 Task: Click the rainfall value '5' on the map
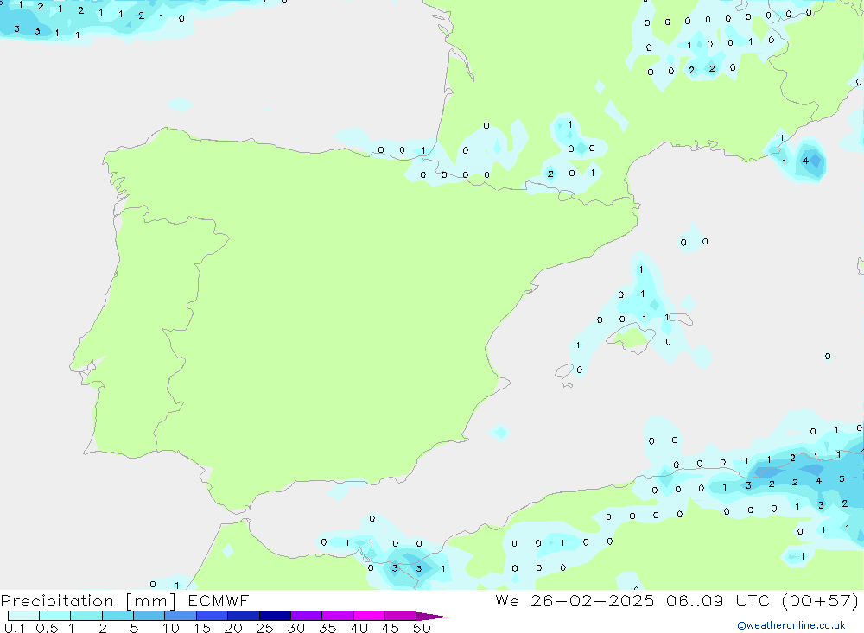coord(842,478)
